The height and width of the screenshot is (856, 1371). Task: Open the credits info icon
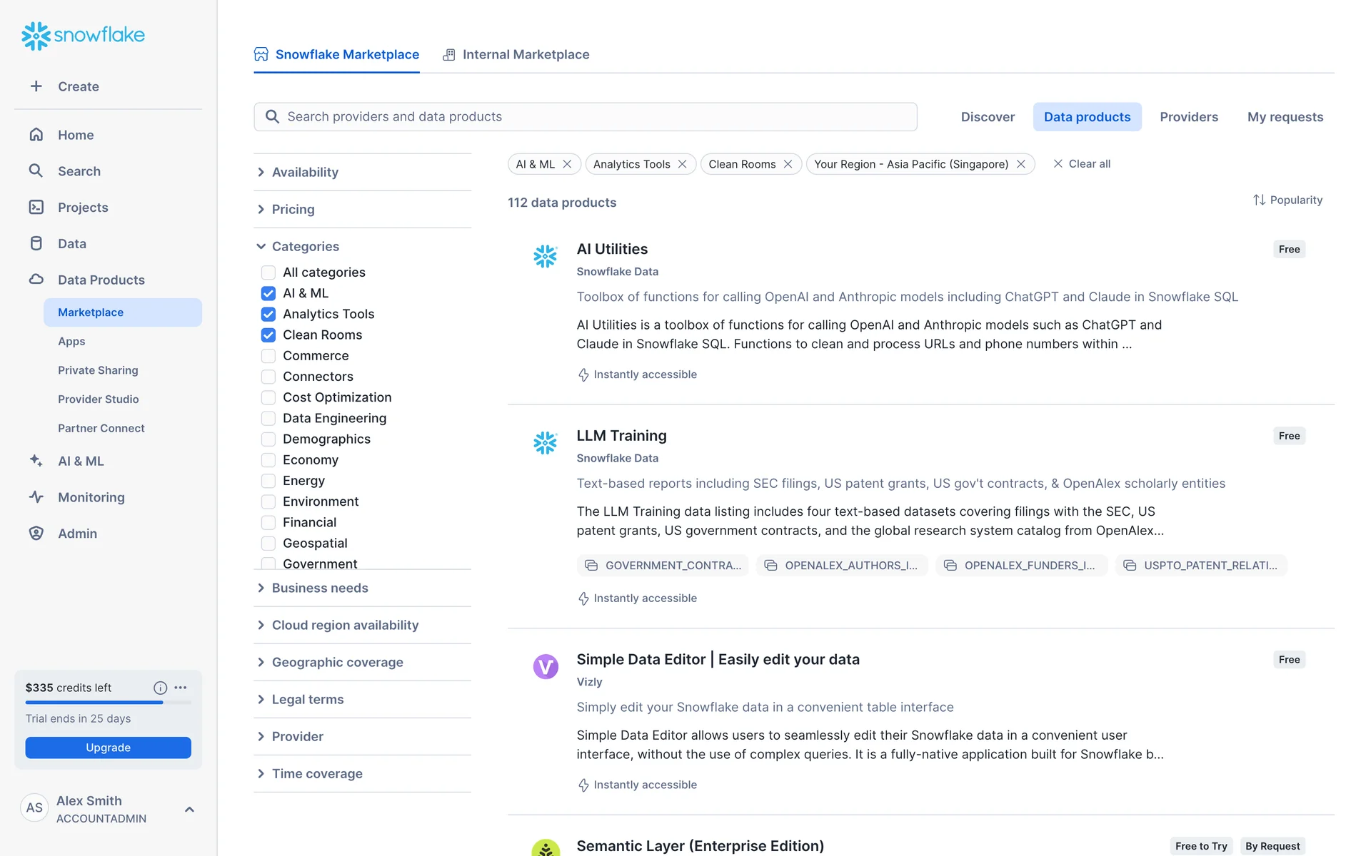(x=160, y=688)
